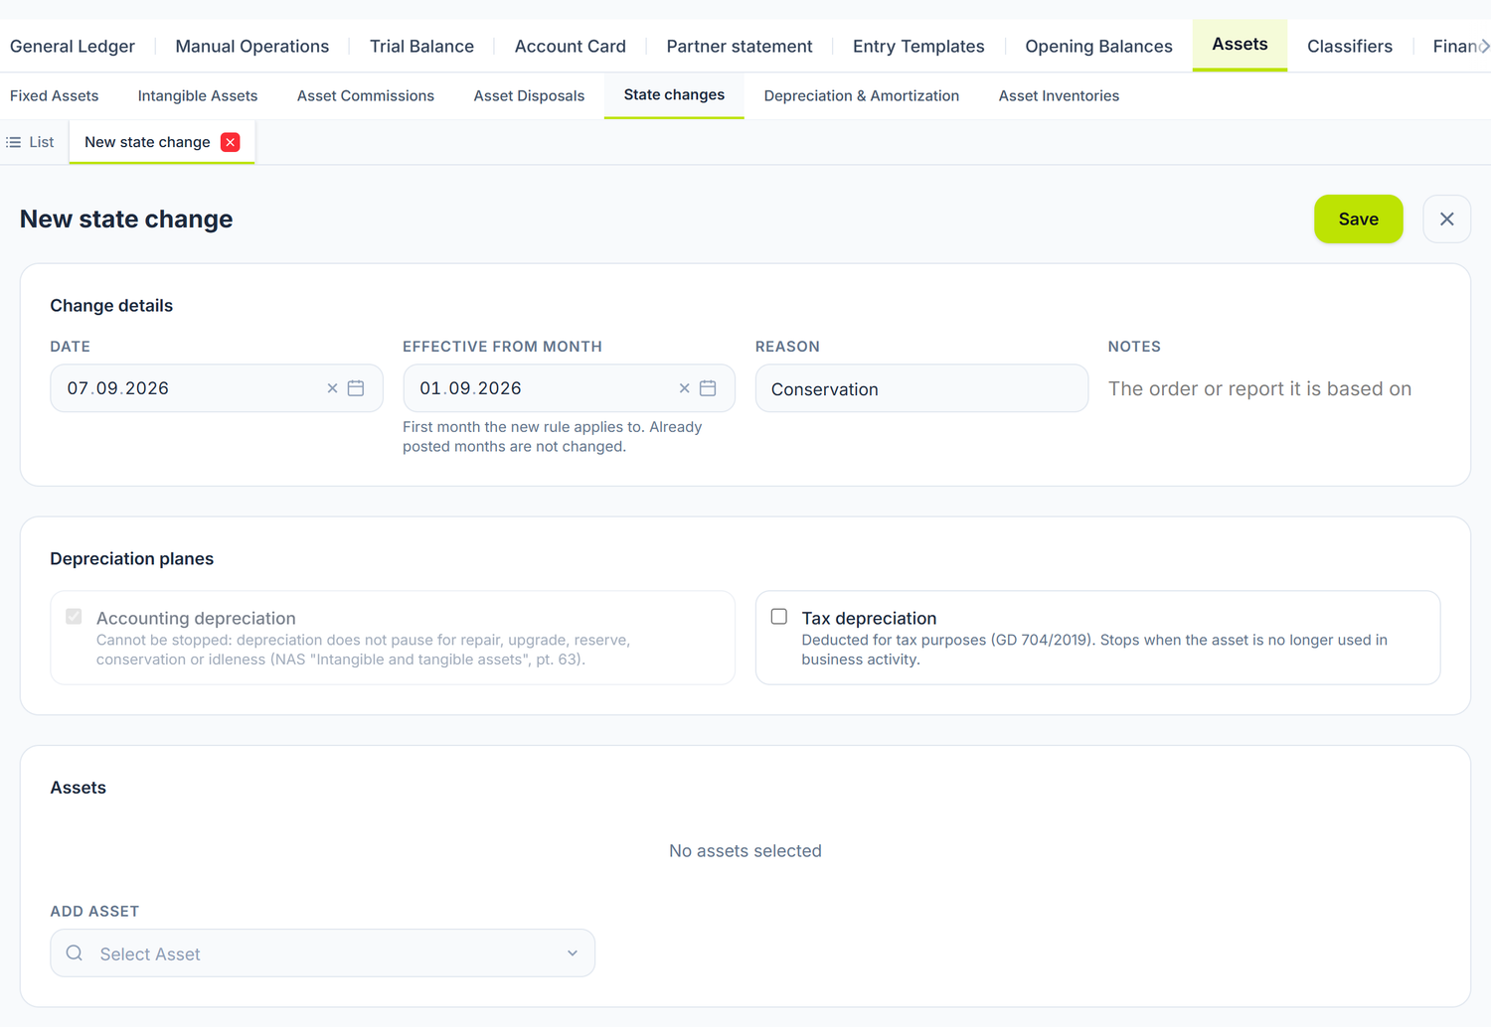Click the Notes input field

pyautogui.click(x=1274, y=388)
